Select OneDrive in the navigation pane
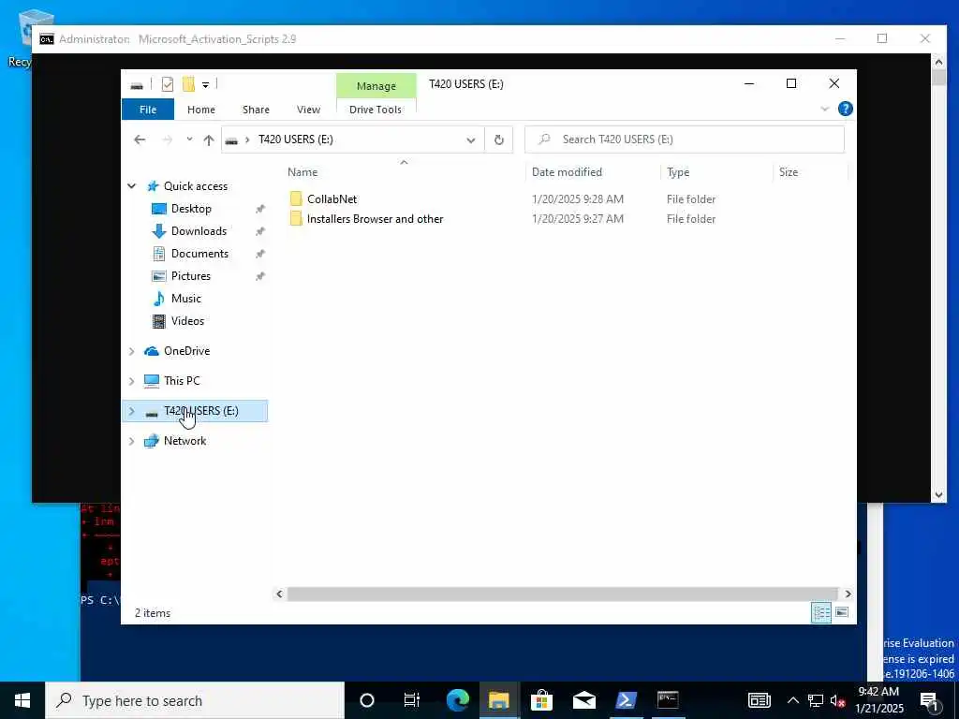Screen dimensions: 959x719 tap(186, 351)
